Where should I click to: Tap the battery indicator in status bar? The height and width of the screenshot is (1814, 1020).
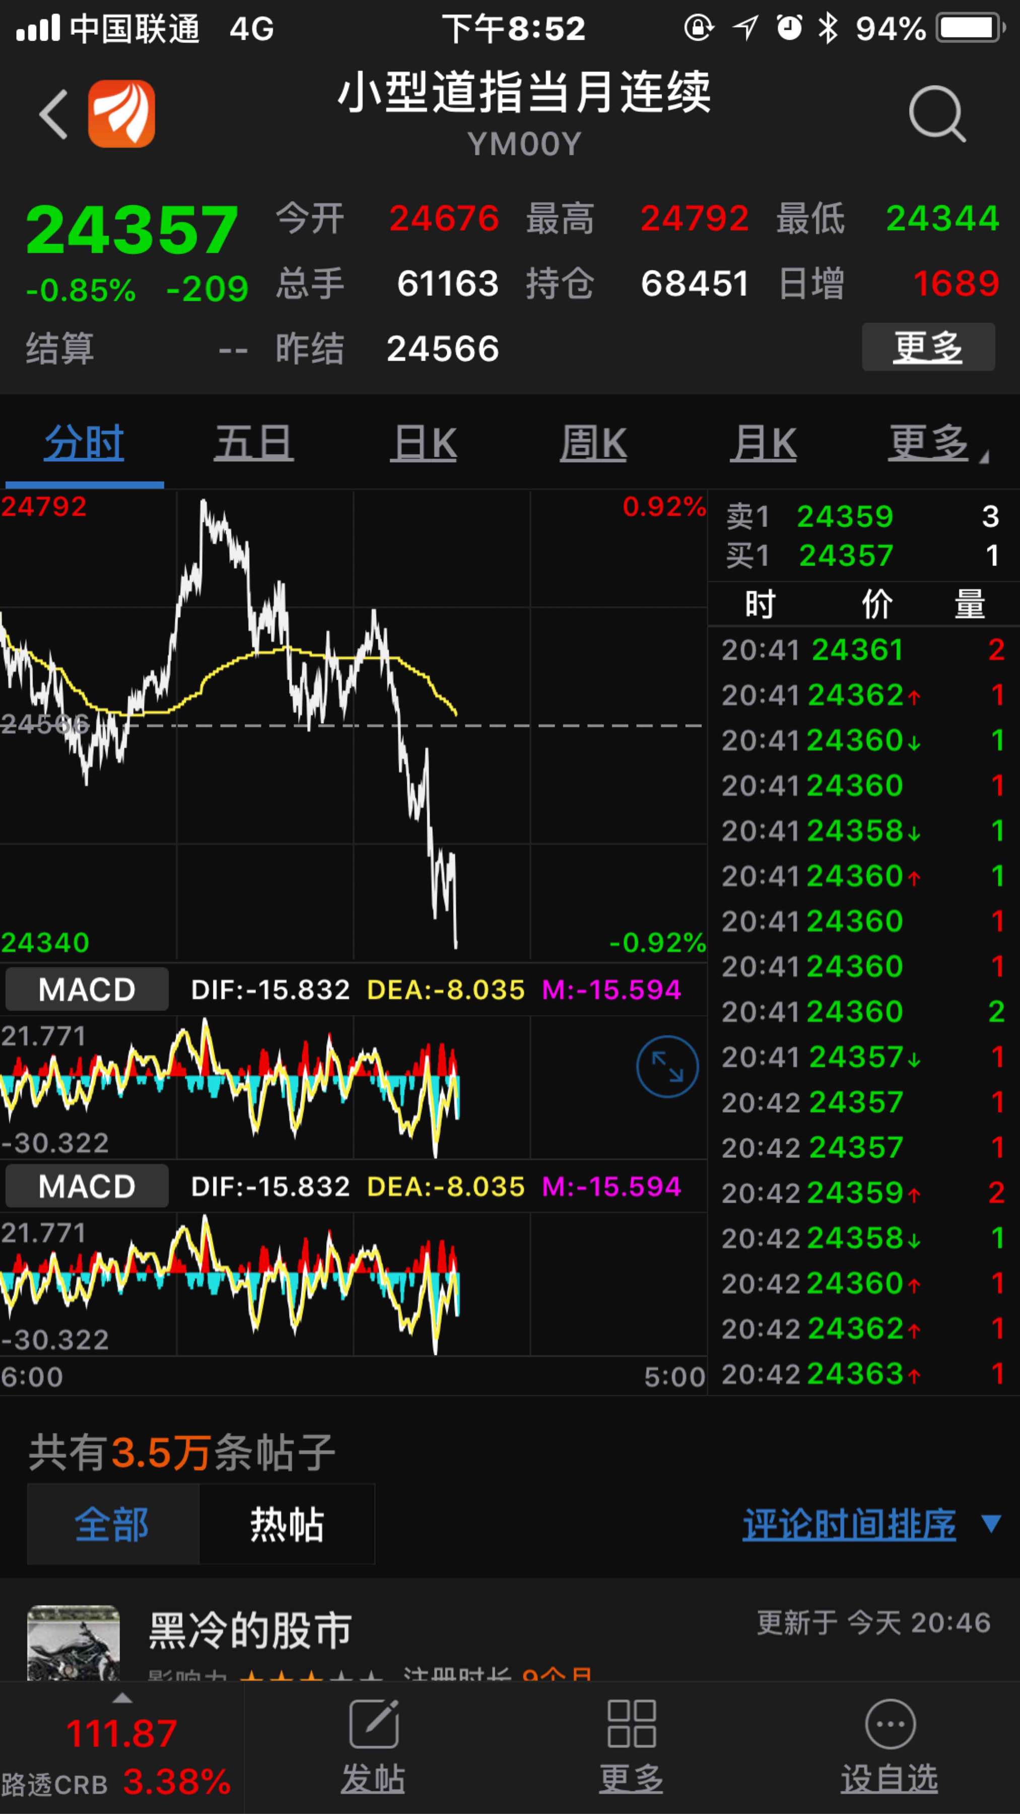click(x=970, y=28)
